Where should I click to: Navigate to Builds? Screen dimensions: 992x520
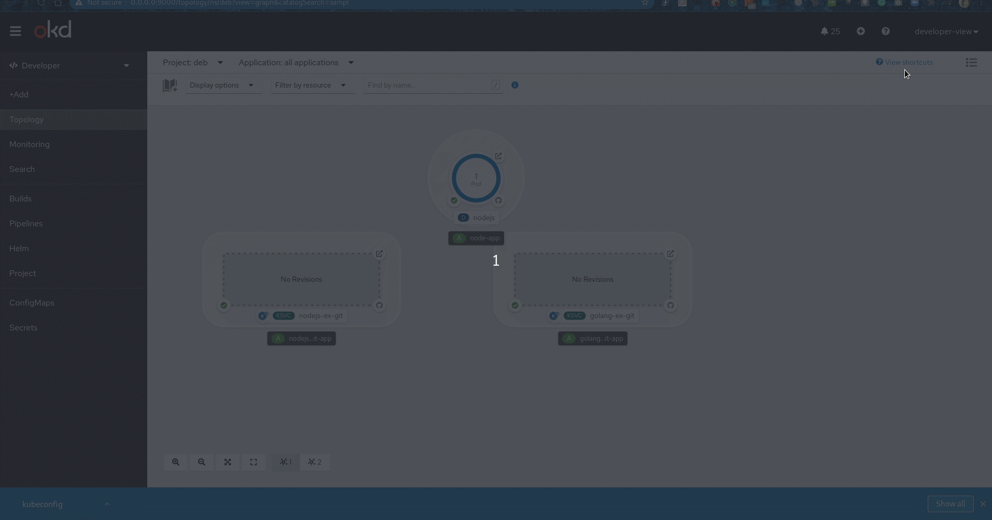[x=74, y=199]
